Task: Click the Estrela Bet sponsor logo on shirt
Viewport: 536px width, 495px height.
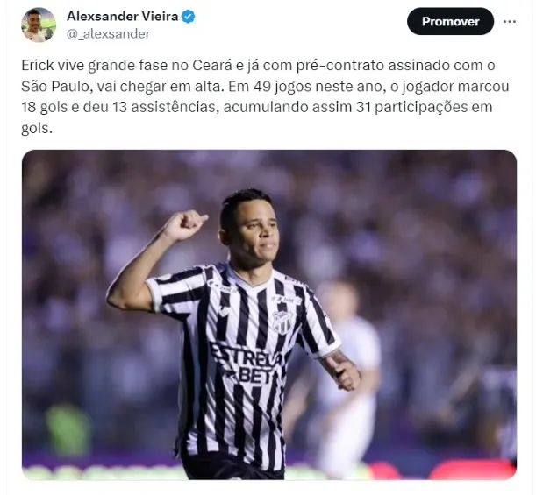Action: click(x=247, y=364)
